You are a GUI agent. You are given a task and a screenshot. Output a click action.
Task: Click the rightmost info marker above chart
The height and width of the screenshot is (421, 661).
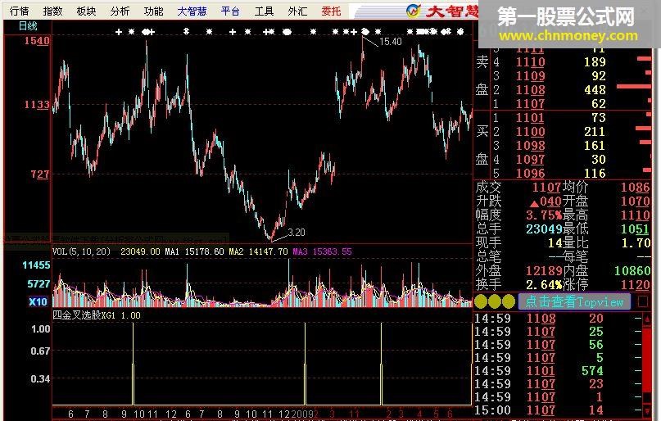pyautogui.click(x=460, y=32)
